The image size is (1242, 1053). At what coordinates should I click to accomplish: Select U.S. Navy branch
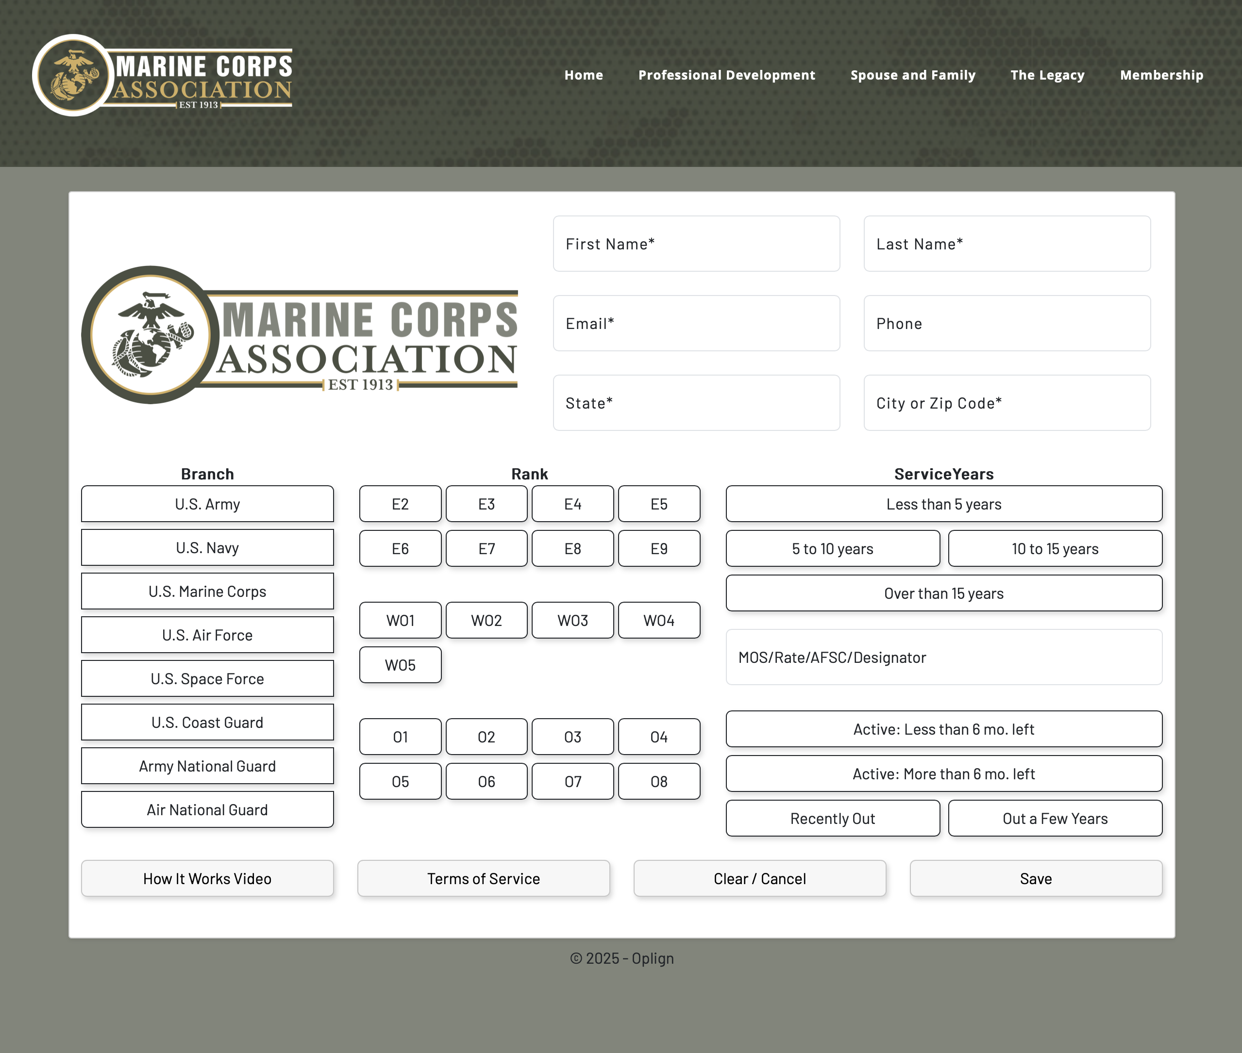pyautogui.click(x=207, y=547)
